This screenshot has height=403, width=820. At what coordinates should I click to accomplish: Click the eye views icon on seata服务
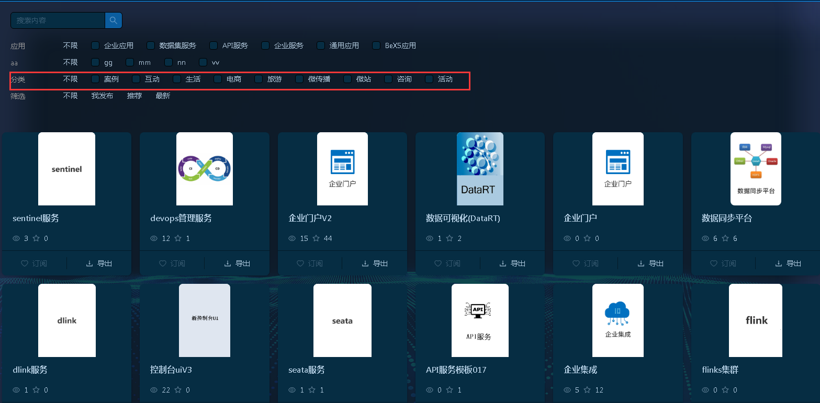click(292, 390)
